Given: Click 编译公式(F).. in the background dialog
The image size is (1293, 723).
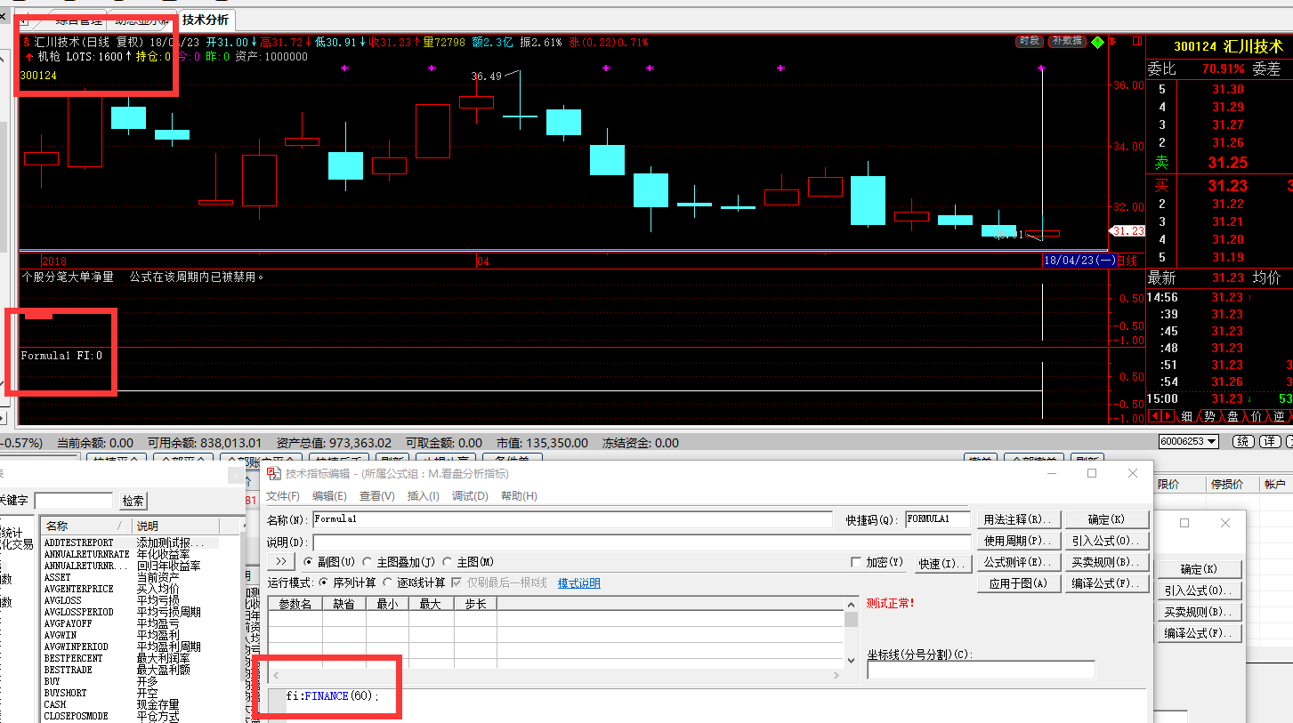Looking at the screenshot, I should pyautogui.click(x=1199, y=633).
